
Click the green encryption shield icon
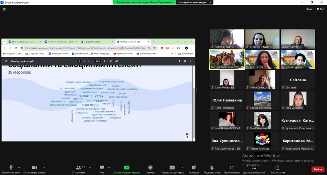(x=4, y=9)
